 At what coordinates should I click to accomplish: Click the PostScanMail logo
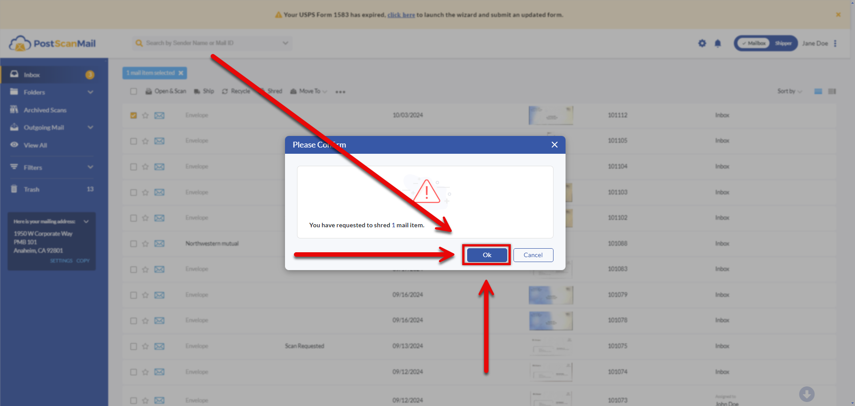[x=53, y=43]
